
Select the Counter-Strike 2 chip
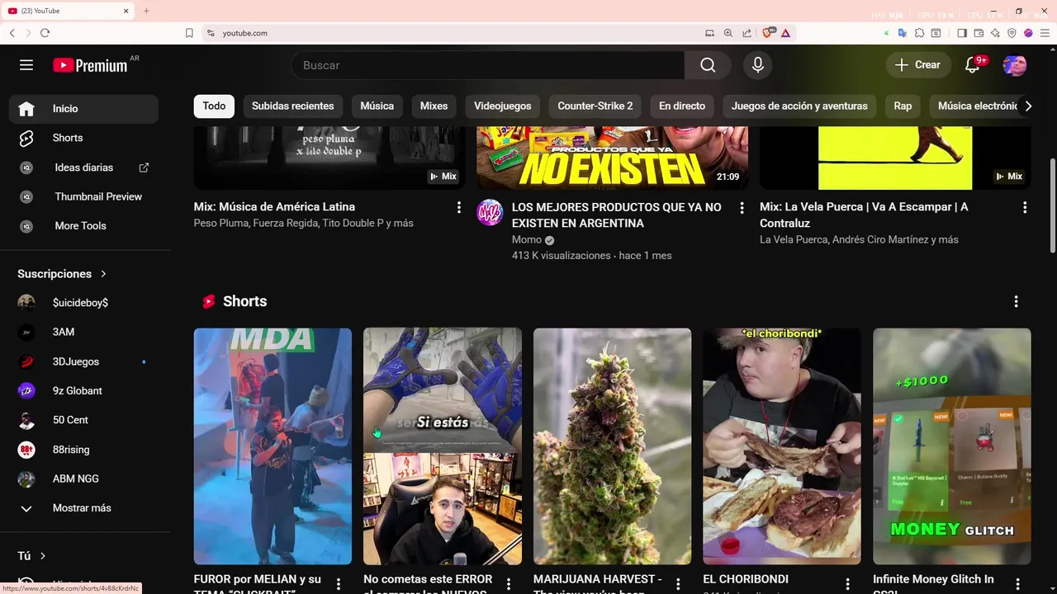click(595, 106)
